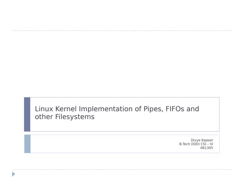244x183 pixels.
Task: Click the "B.Tech" text
Action: pos(185,144)
